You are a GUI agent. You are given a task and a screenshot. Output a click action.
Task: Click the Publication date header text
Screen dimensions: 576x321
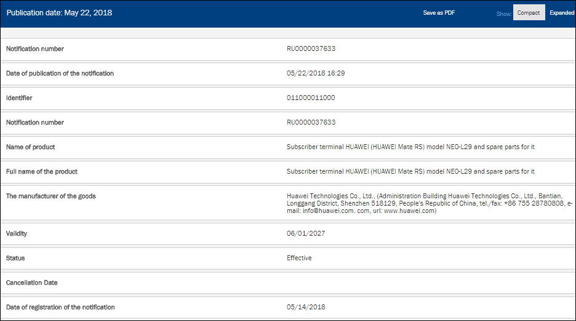59,13
